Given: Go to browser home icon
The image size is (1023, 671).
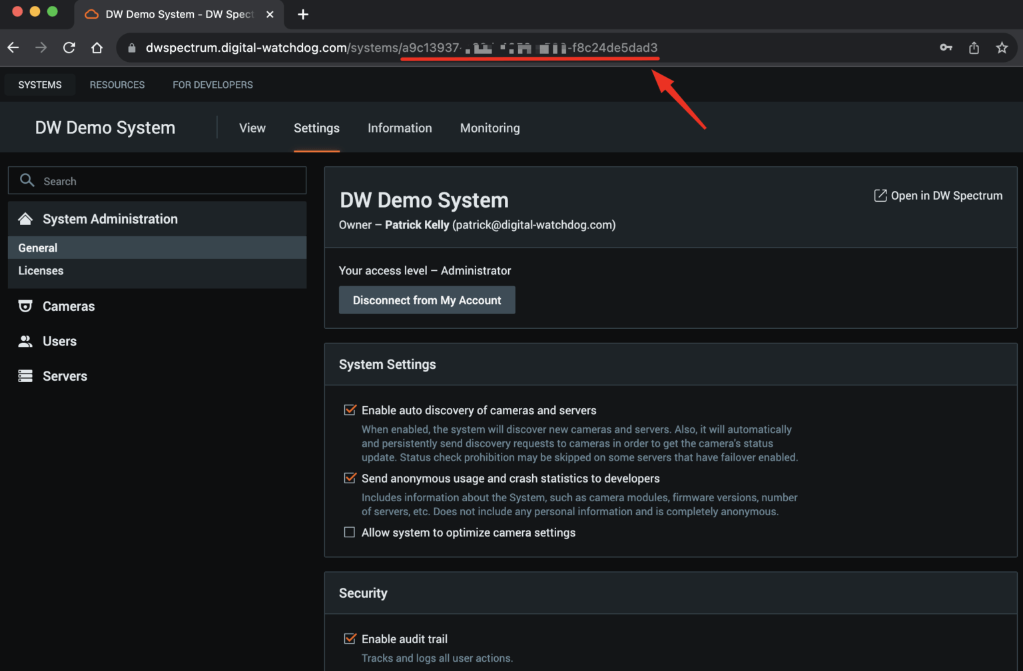Looking at the screenshot, I should point(97,48).
